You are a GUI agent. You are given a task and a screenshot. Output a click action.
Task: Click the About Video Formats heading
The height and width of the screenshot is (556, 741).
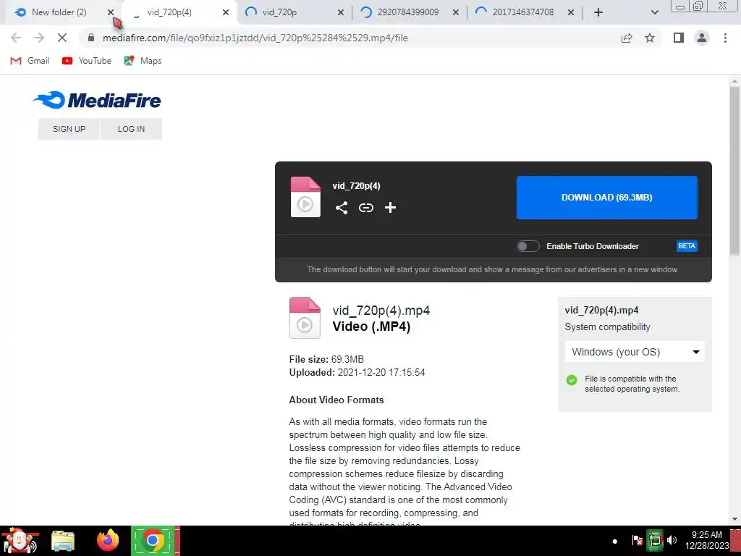click(x=336, y=400)
